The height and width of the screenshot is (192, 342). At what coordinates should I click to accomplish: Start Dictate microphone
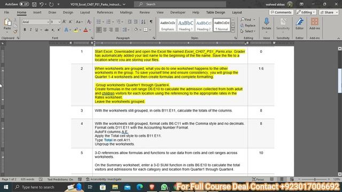click(266, 25)
